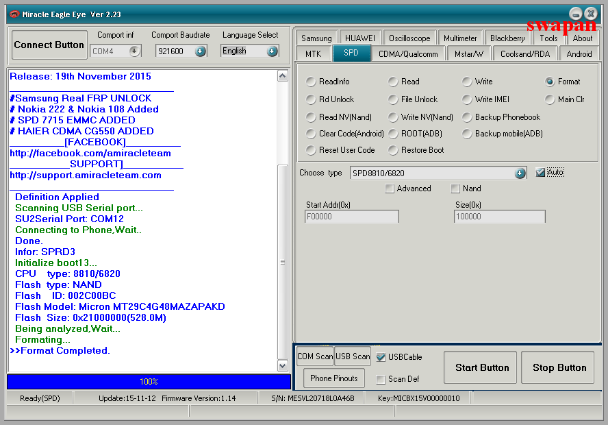Click the facebook.com/amiracleteam link text

(90, 154)
